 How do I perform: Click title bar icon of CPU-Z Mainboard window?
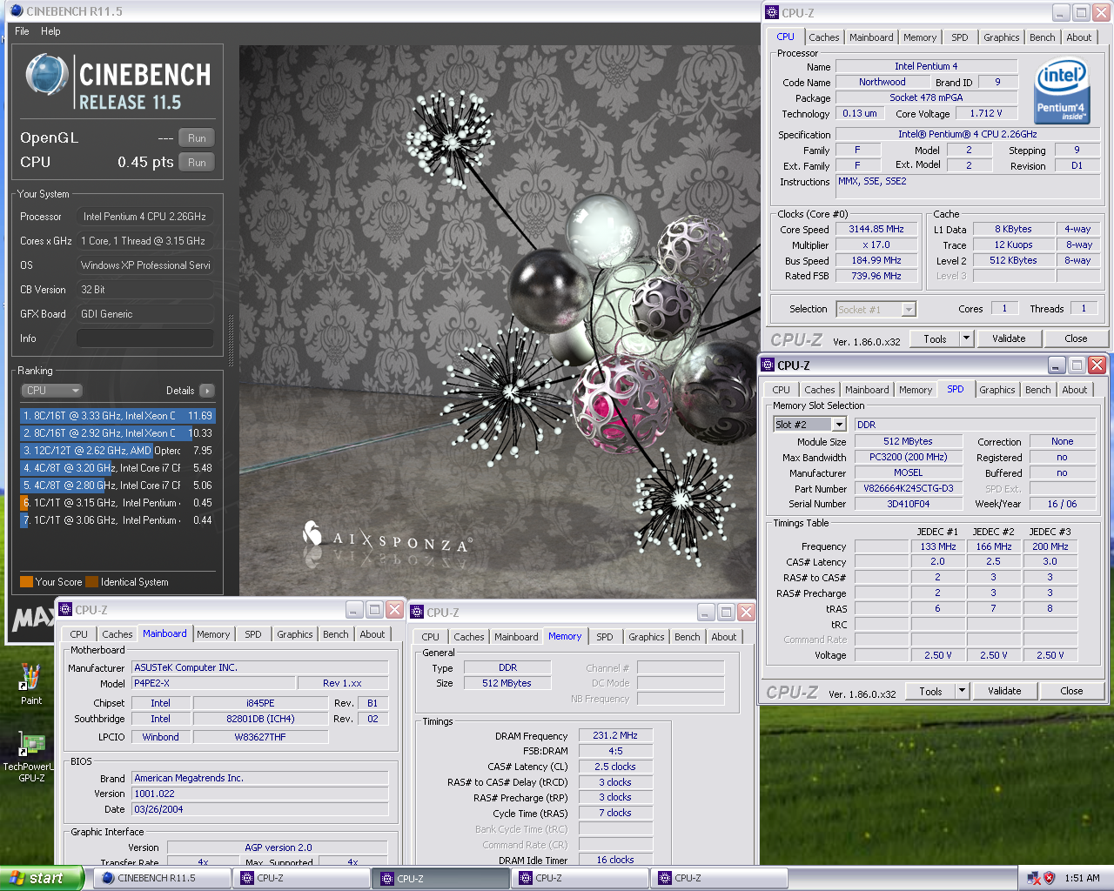click(65, 610)
